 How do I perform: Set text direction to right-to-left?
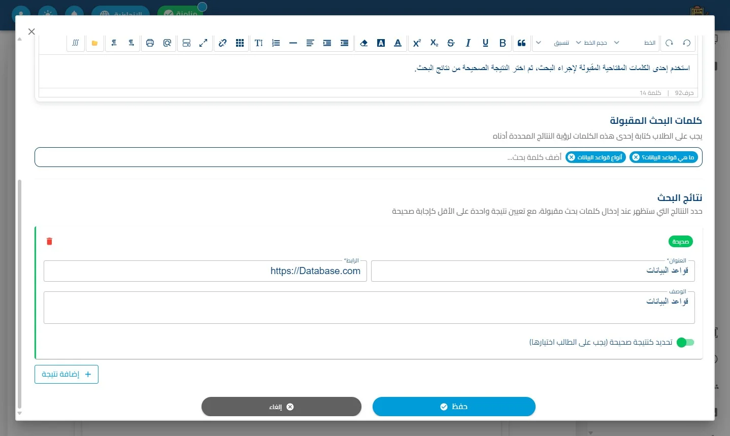[x=114, y=43]
